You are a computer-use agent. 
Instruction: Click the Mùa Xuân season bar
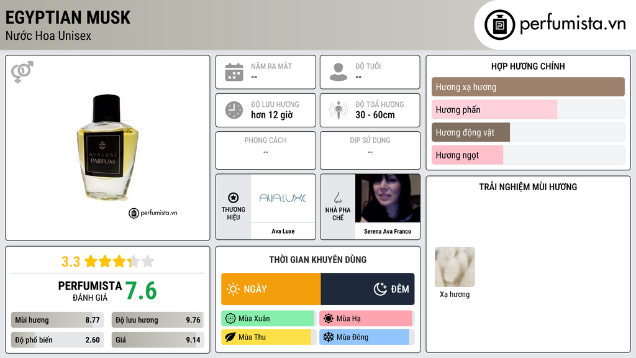point(269,319)
